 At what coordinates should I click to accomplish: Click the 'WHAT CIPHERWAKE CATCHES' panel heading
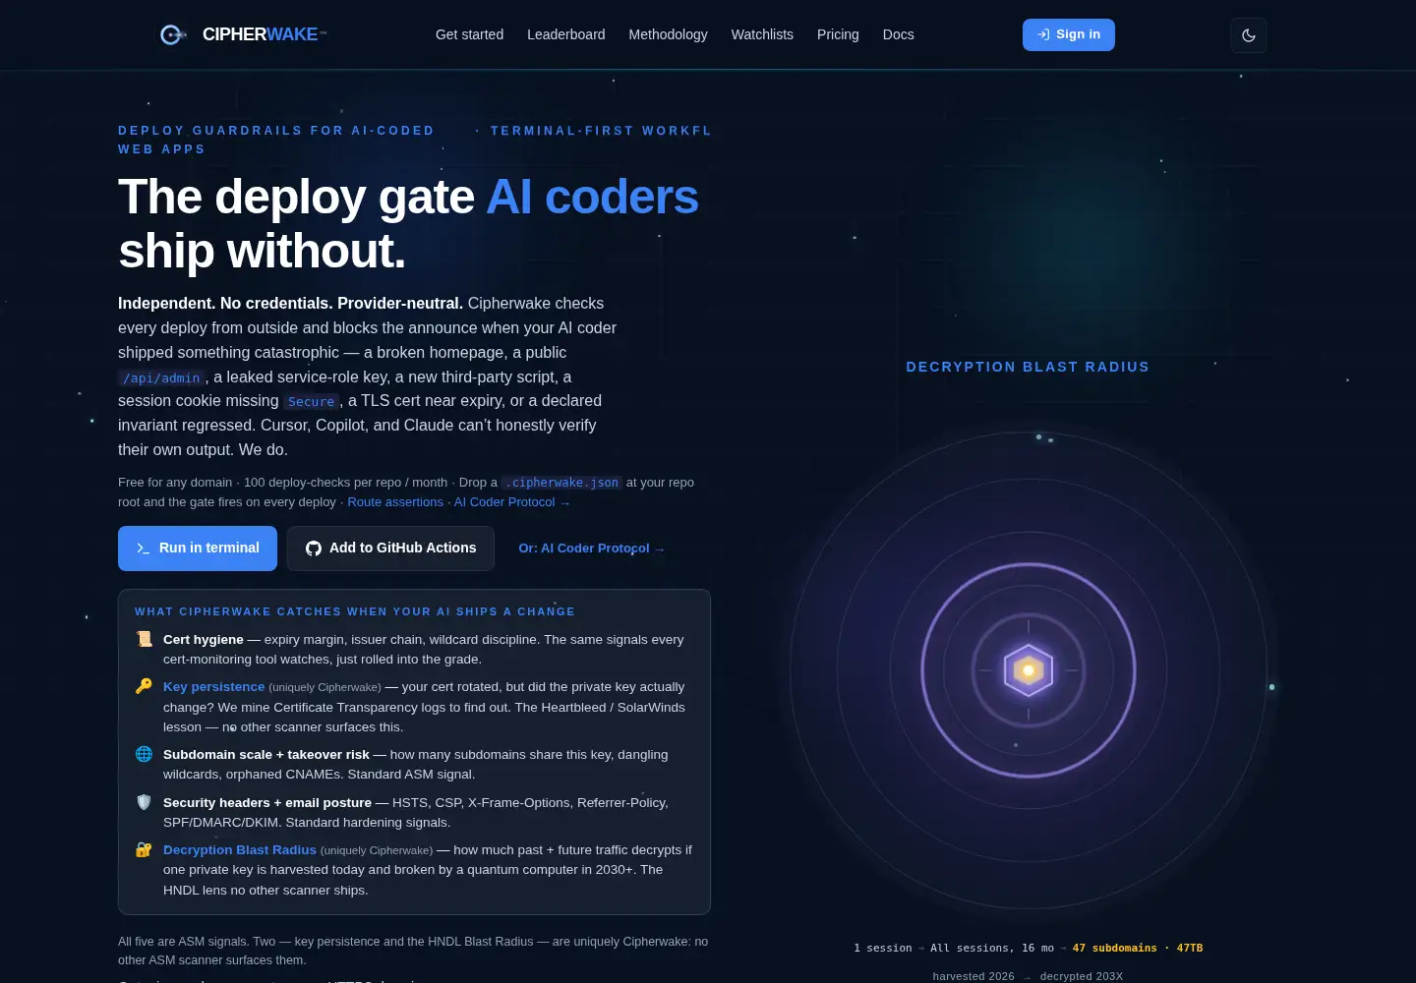click(355, 611)
